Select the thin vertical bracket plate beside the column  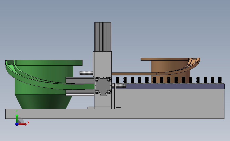115,96
